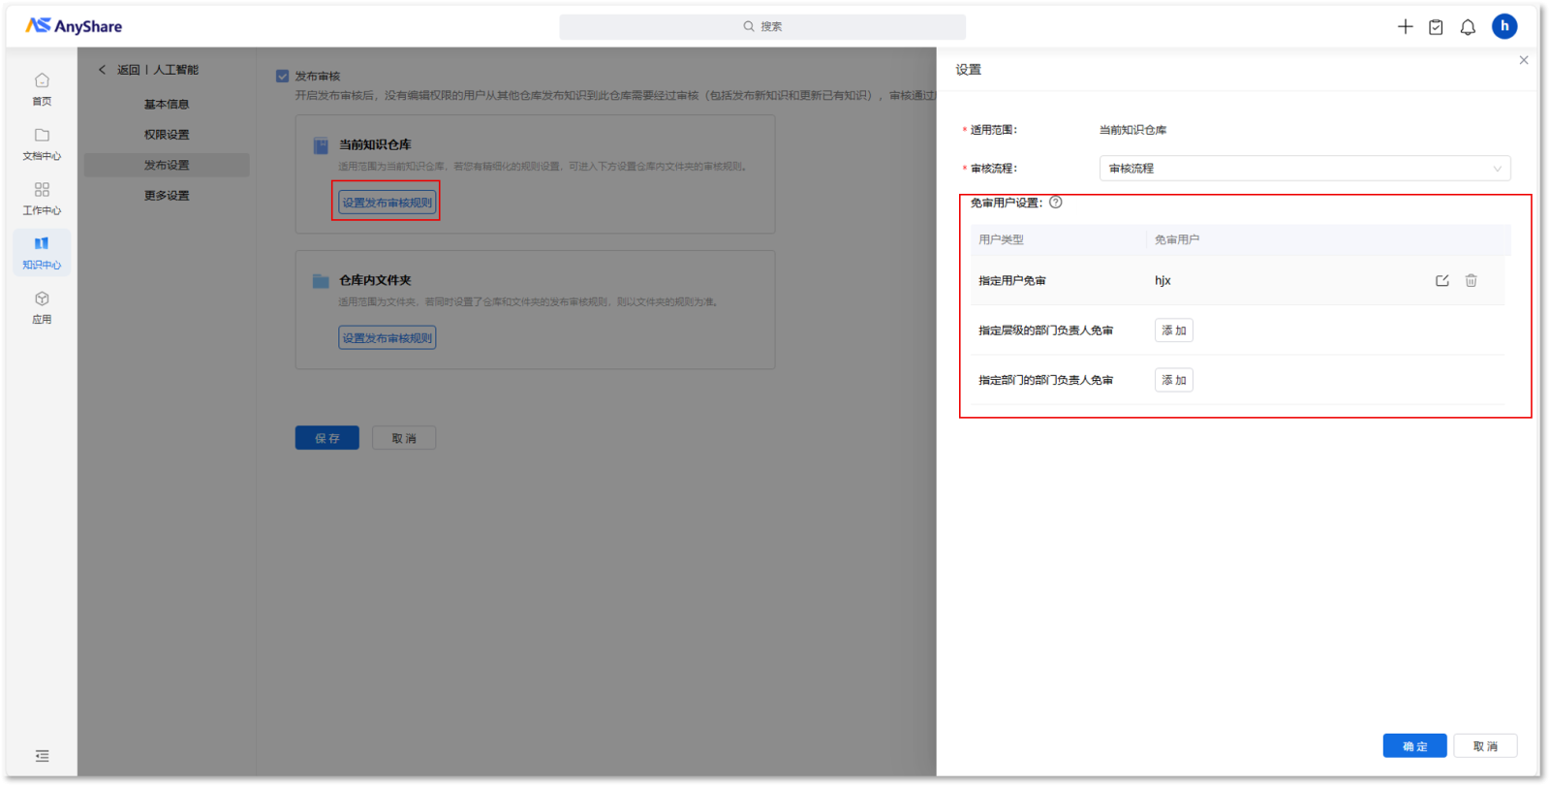Go to 首页 in left sidebar
This screenshot has height=786, width=1550.
point(42,89)
